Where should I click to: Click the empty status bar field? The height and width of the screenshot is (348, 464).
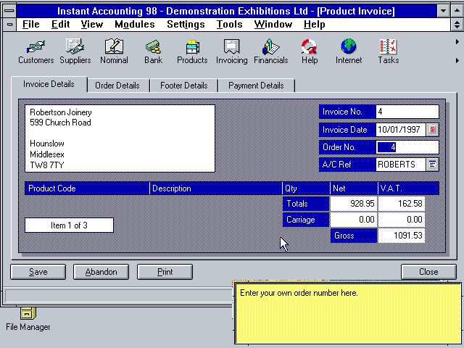point(119,296)
